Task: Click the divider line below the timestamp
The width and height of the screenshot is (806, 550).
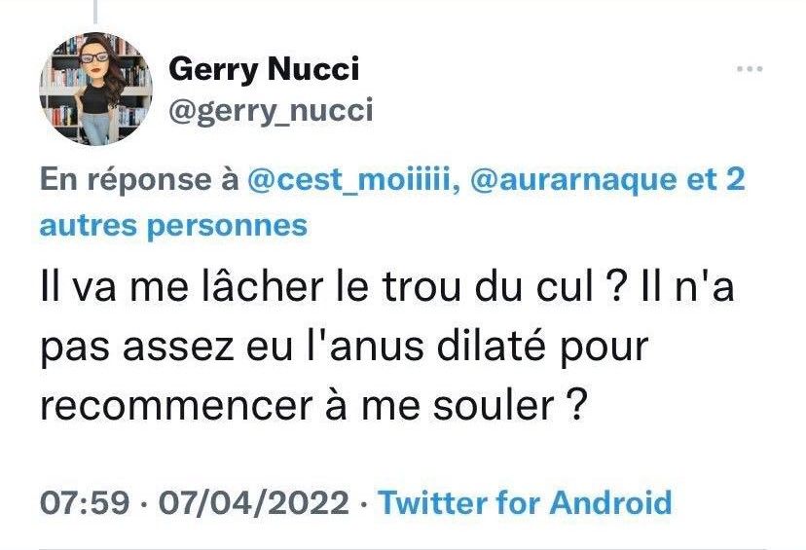Action: (403, 548)
